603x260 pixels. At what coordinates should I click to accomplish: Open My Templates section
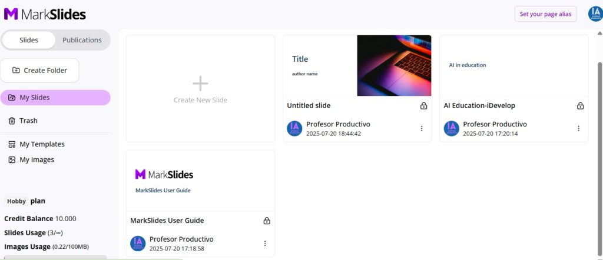pos(37,144)
